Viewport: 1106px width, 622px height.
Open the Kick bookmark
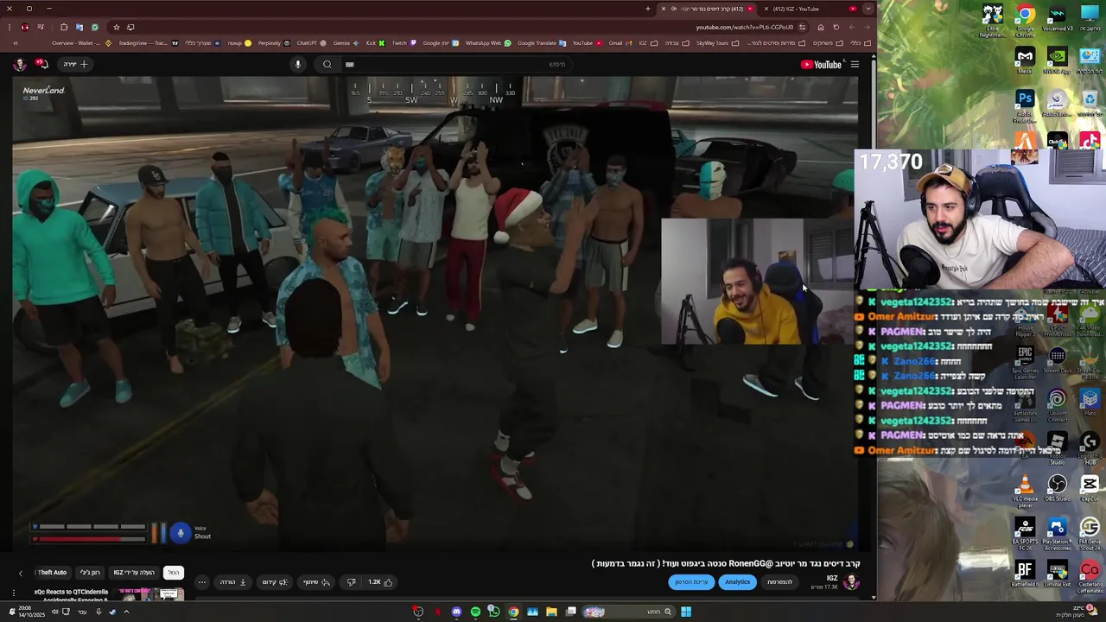374,43
